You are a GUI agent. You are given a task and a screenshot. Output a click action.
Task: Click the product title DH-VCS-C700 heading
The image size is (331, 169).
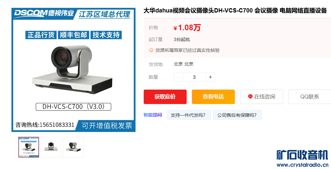point(235,11)
